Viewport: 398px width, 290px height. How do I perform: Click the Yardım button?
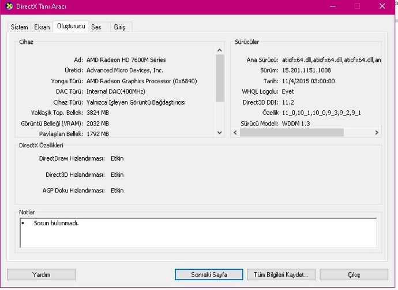click(41, 274)
